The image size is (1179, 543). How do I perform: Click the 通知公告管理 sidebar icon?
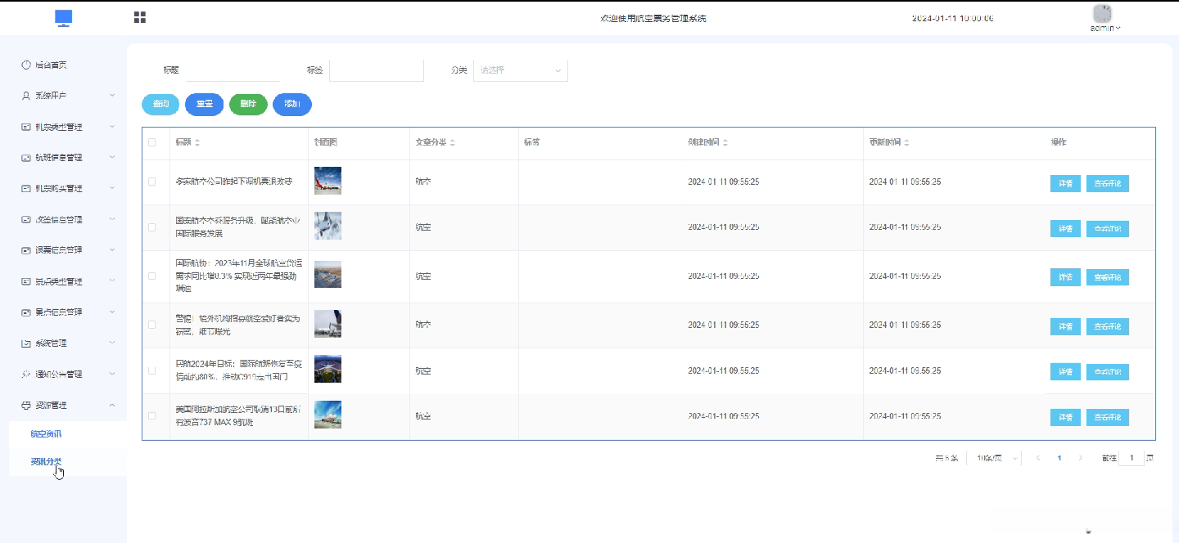click(x=26, y=374)
